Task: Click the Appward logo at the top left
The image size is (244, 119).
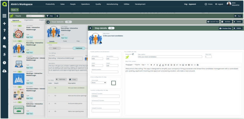Action: tap(4, 4)
